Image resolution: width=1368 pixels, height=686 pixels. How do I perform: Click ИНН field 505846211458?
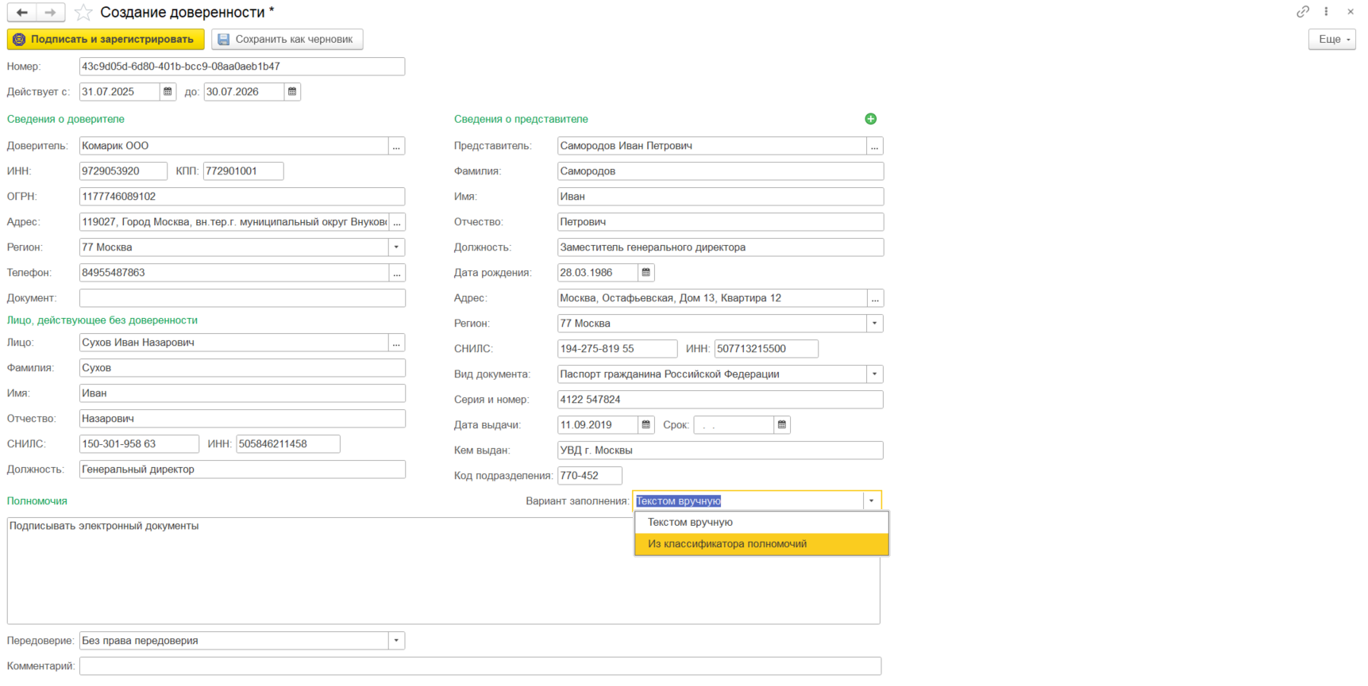[288, 444]
